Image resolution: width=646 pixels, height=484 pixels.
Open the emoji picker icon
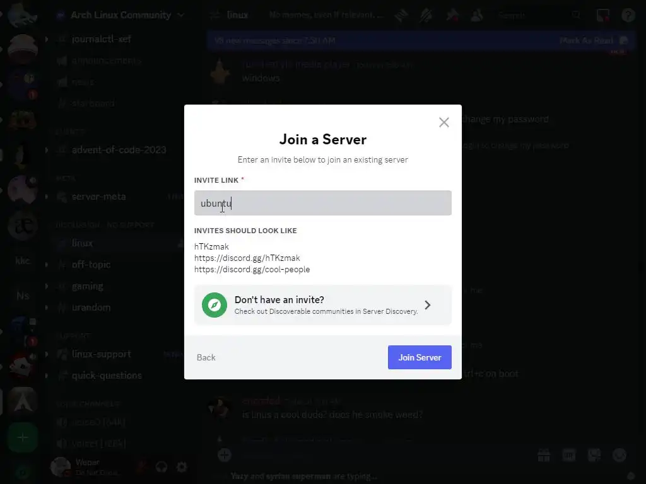pos(620,455)
